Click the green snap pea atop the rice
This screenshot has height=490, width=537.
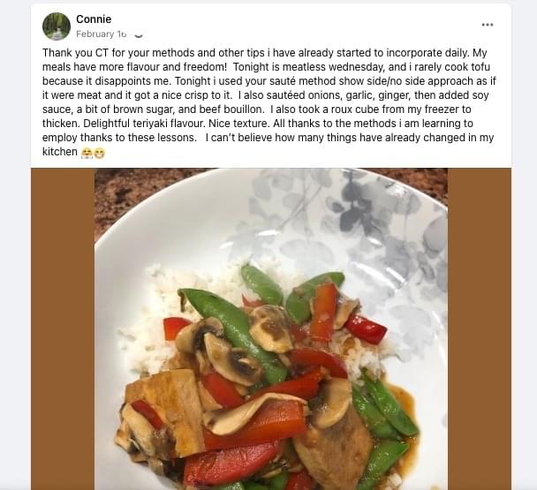pyautogui.click(x=262, y=284)
